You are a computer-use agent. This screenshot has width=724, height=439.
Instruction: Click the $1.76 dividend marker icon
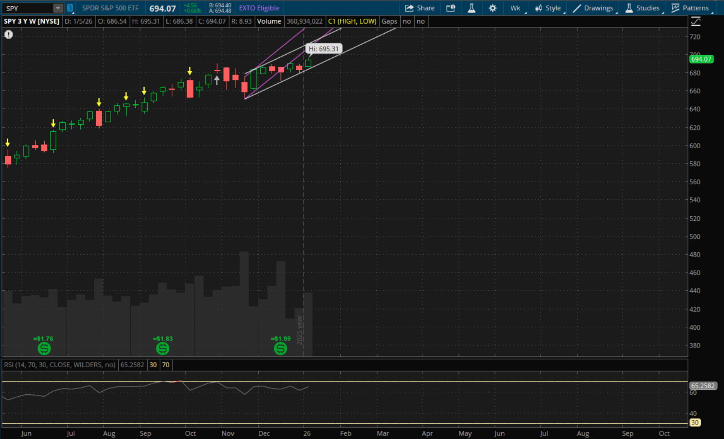click(x=44, y=349)
